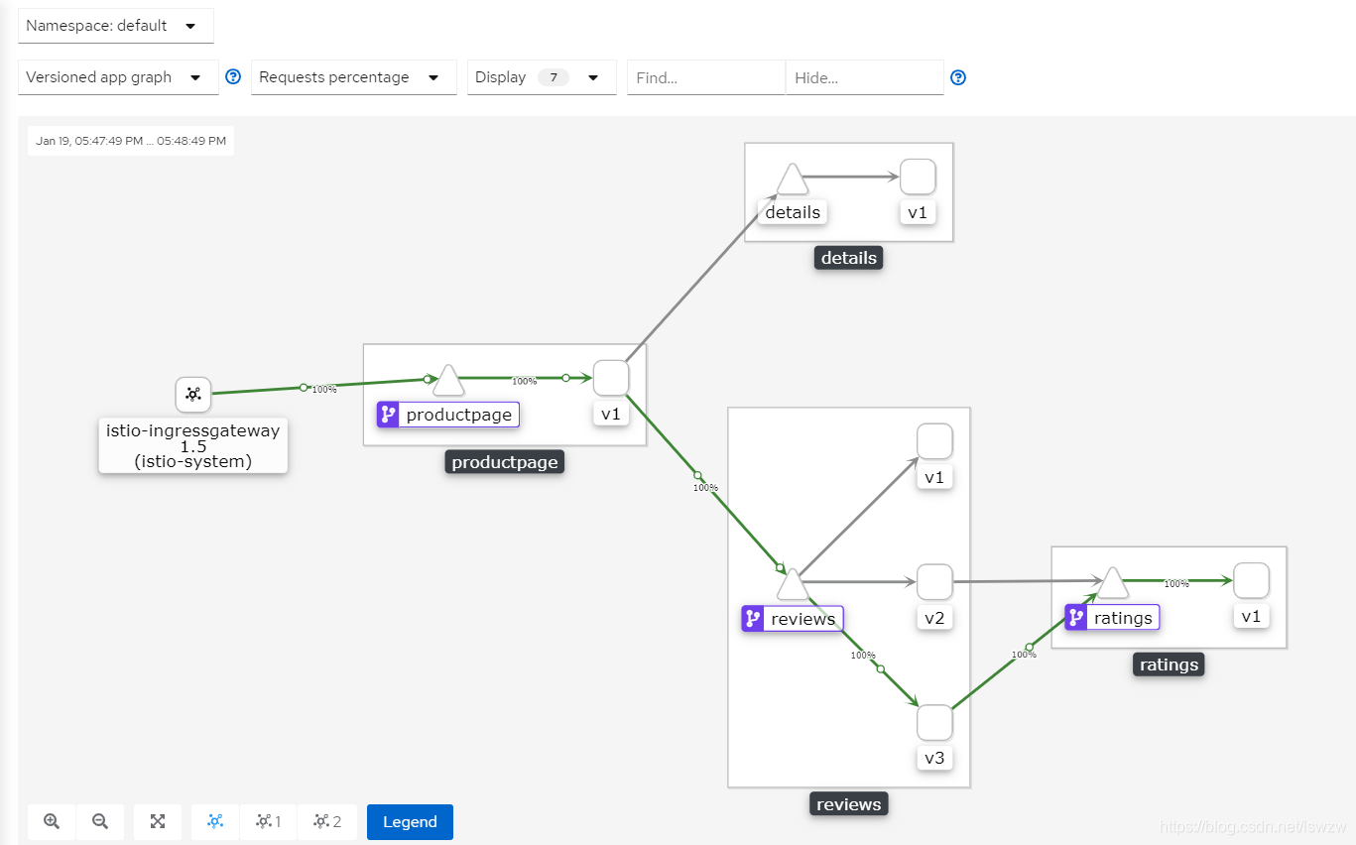Open the Versioned app graph dropdown
This screenshot has width=1356, height=845.
coord(118,77)
